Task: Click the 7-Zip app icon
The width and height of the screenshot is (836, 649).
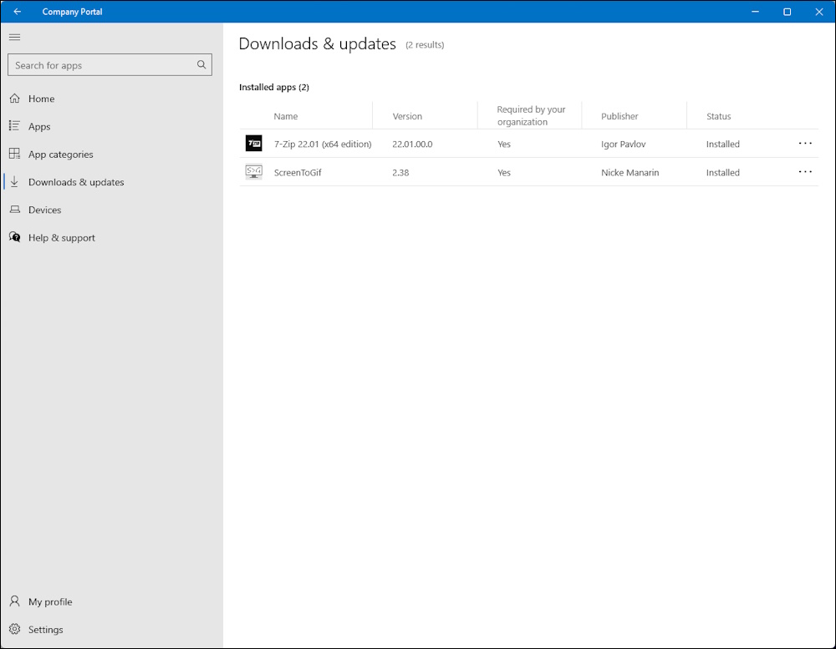Action: click(x=253, y=144)
